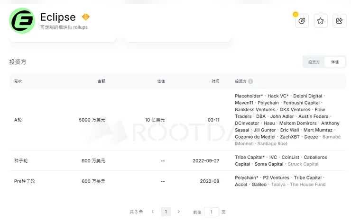The width and height of the screenshot is (351, 221).
Task: Click the Pre种子轮 round cell
Action: [24, 181]
